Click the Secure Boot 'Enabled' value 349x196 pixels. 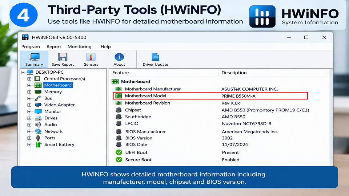(230, 160)
